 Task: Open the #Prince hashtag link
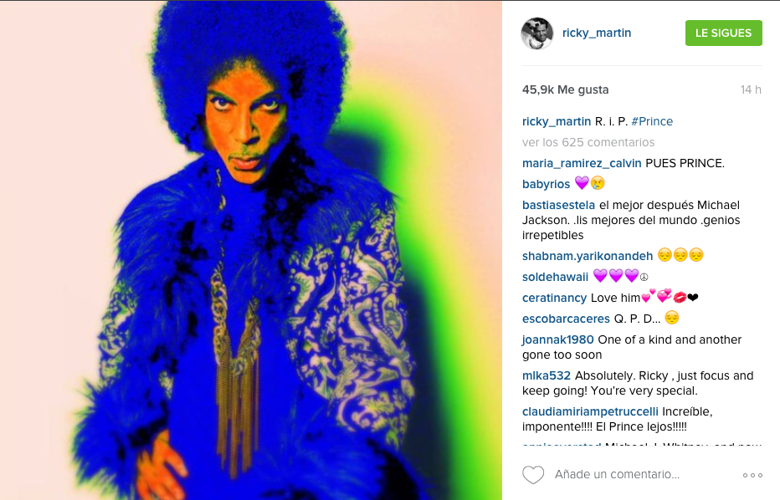652,121
